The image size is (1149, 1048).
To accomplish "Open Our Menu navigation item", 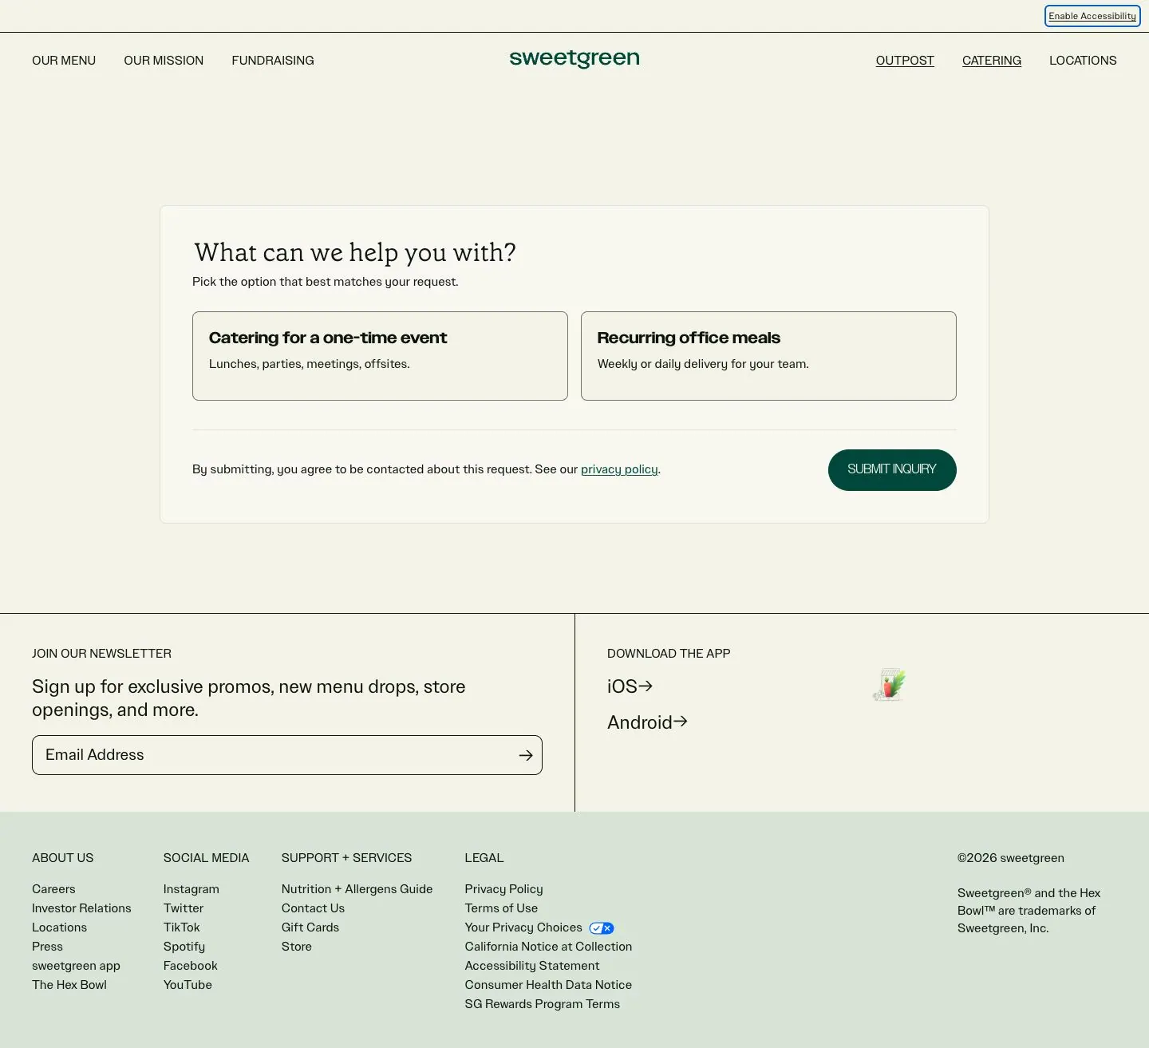I will click(x=64, y=61).
